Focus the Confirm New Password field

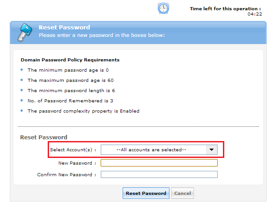[159, 174]
